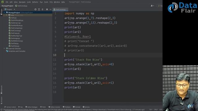The height and width of the screenshot is (111, 198).
Task: Click fold marker on line 6 comment
Action: (63, 37)
